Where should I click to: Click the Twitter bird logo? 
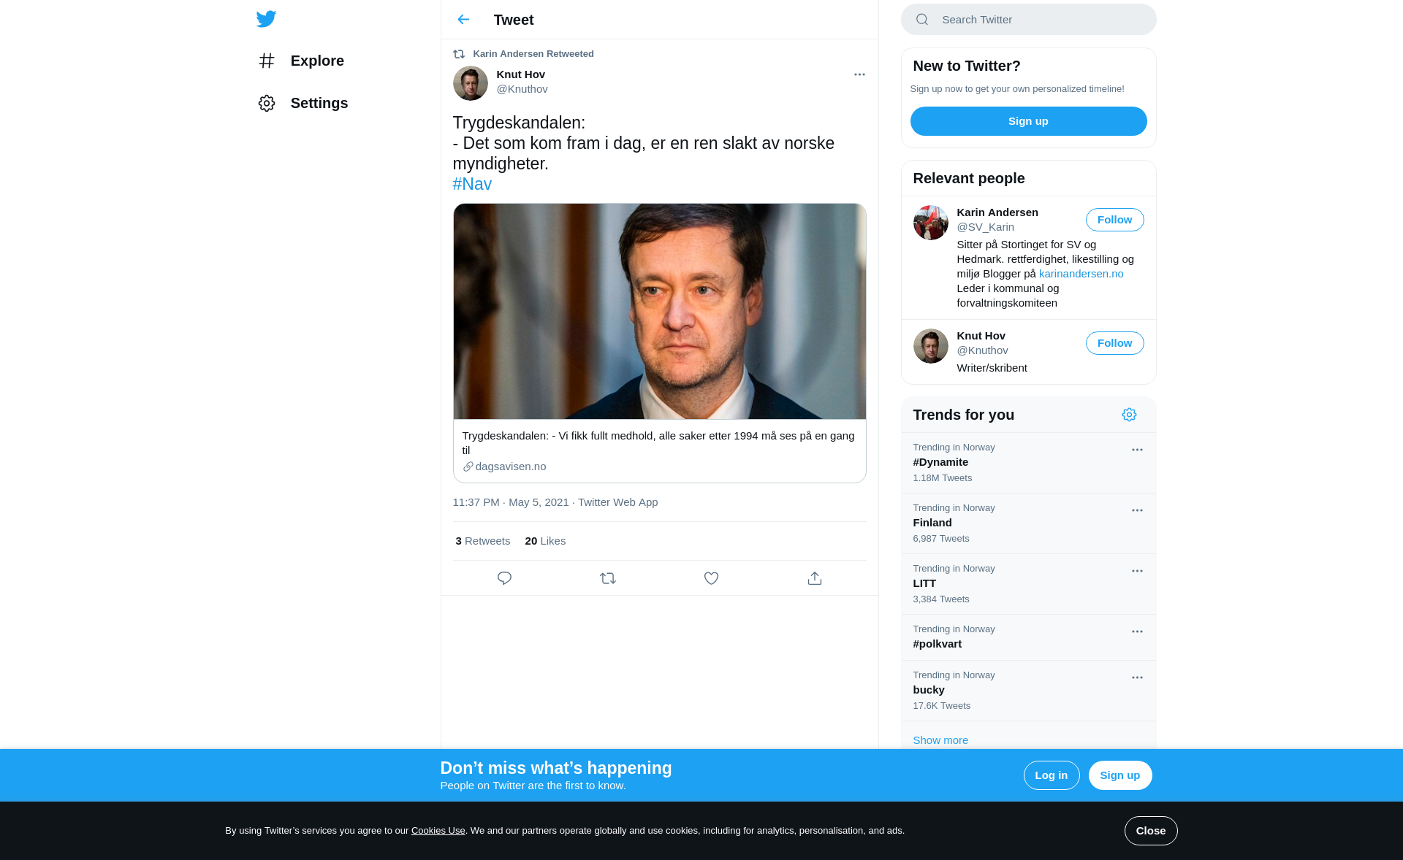click(x=266, y=19)
